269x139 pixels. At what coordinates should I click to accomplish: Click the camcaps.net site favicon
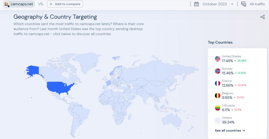[x=7, y=4]
